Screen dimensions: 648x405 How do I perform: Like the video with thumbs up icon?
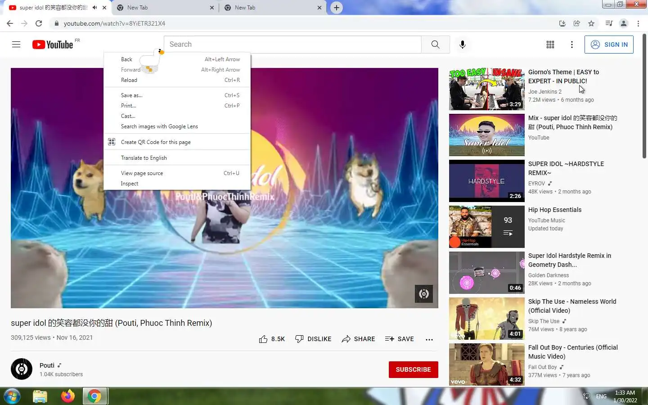(x=263, y=339)
